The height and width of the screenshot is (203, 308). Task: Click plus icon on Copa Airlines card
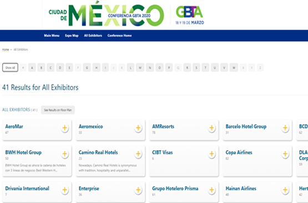pyautogui.click(x=285, y=154)
